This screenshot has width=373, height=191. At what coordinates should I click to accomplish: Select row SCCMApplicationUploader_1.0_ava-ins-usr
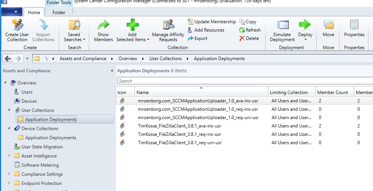coord(244,101)
